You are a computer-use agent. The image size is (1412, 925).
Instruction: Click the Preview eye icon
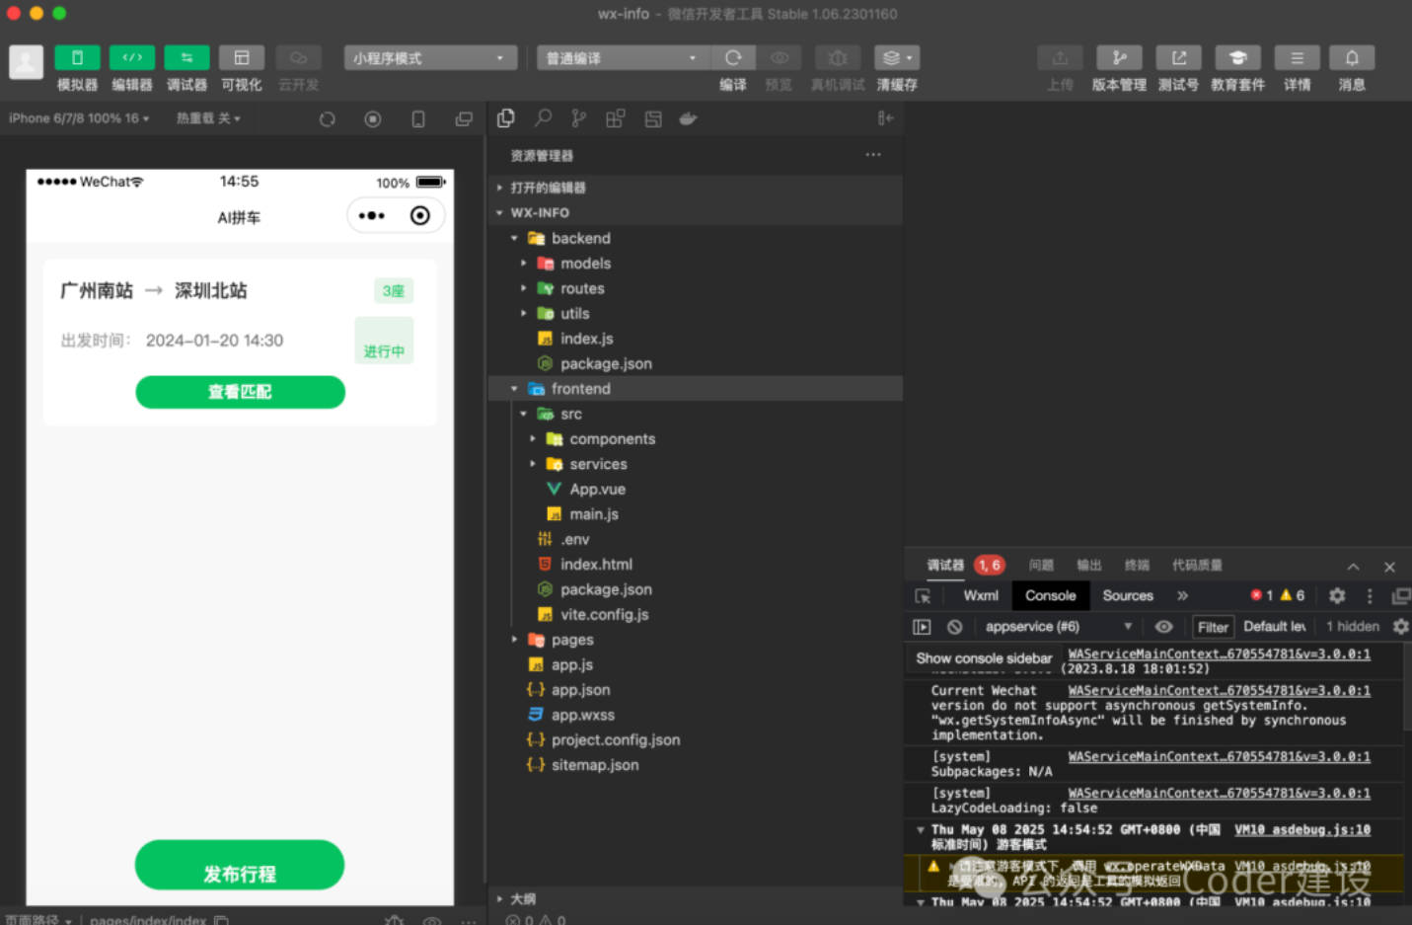780,57
